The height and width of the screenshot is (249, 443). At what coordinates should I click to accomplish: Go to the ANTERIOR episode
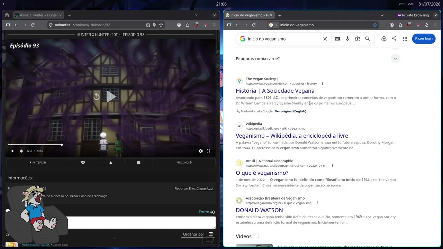[38, 163]
